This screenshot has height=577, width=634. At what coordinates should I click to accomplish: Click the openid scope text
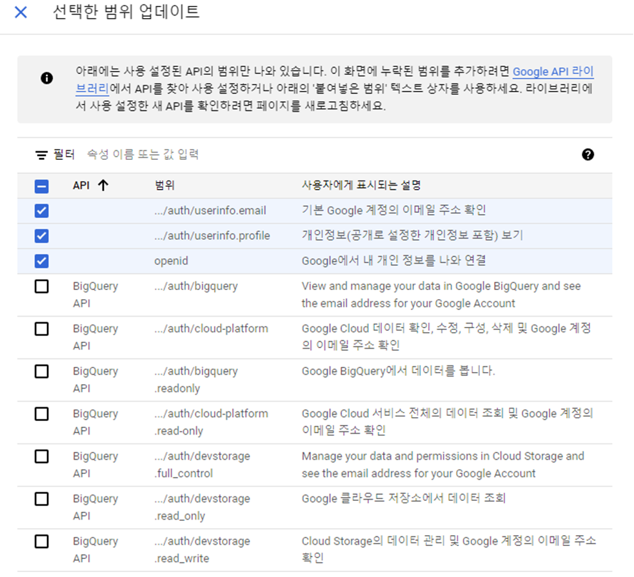click(x=171, y=261)
